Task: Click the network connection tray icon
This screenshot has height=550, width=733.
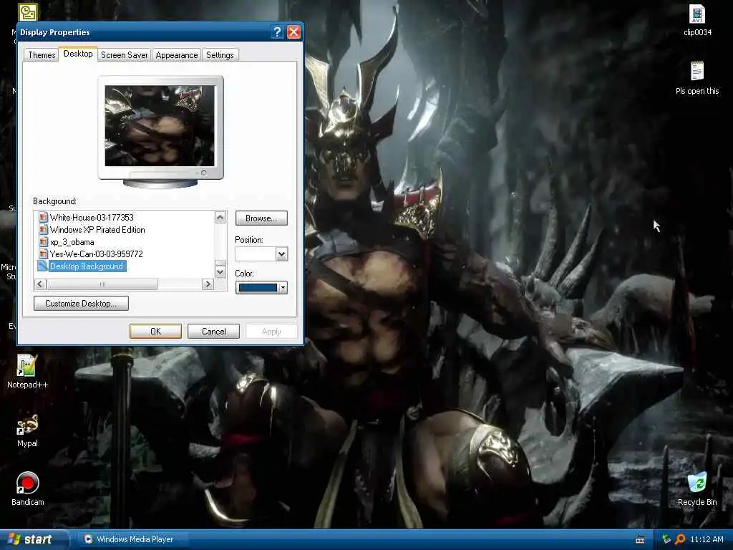Action: pos(666,539)
